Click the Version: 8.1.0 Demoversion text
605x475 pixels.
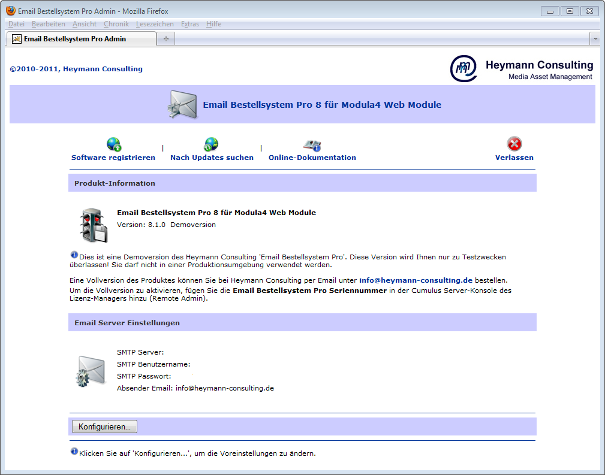tap(166, 225)
